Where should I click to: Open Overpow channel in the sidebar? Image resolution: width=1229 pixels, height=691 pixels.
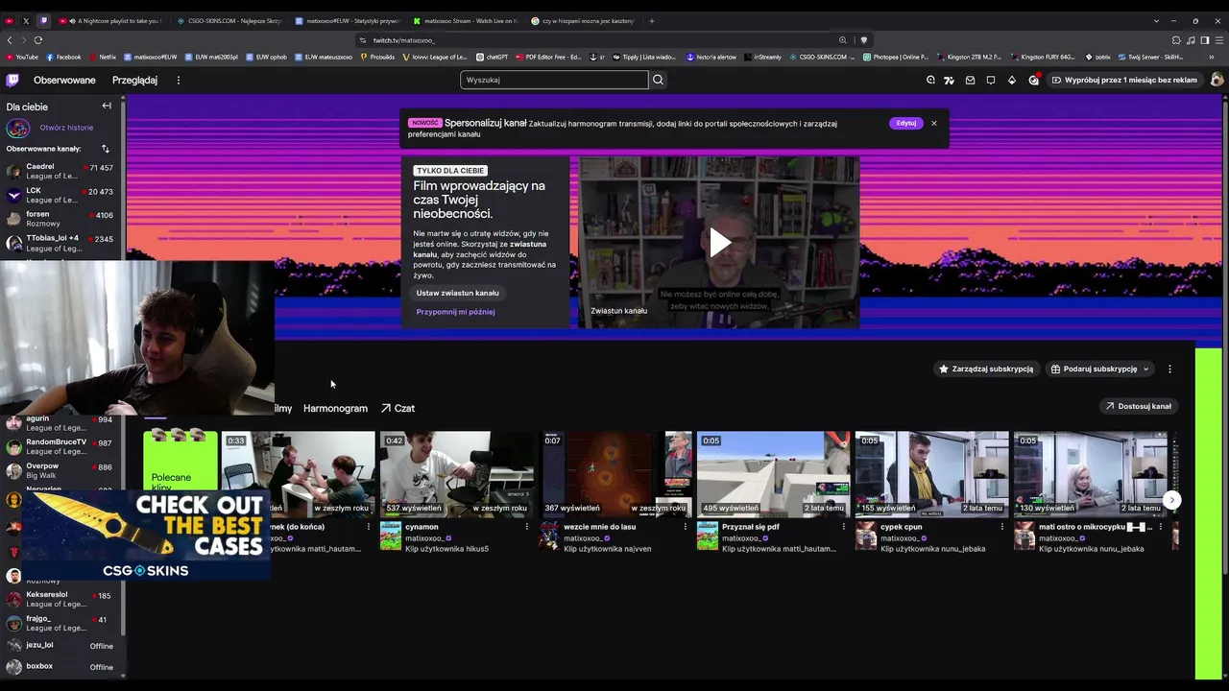60,470
